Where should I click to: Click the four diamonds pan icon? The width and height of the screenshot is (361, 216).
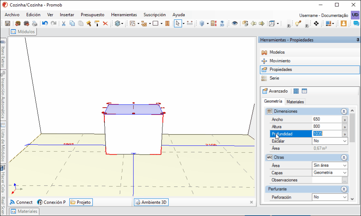pyautogui.click(x=316, y=23)
